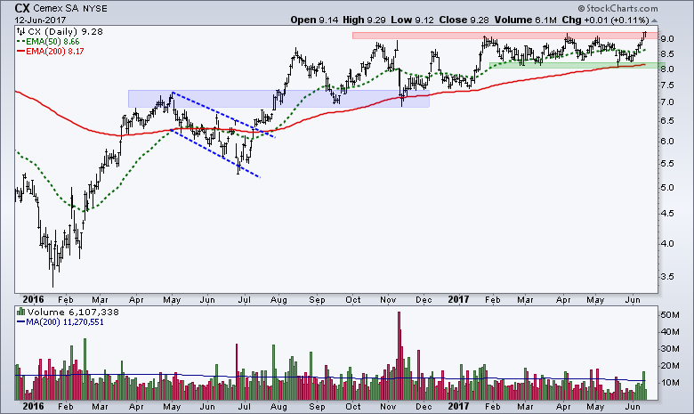Click the 7.0 price axis label

click(667, 102)
